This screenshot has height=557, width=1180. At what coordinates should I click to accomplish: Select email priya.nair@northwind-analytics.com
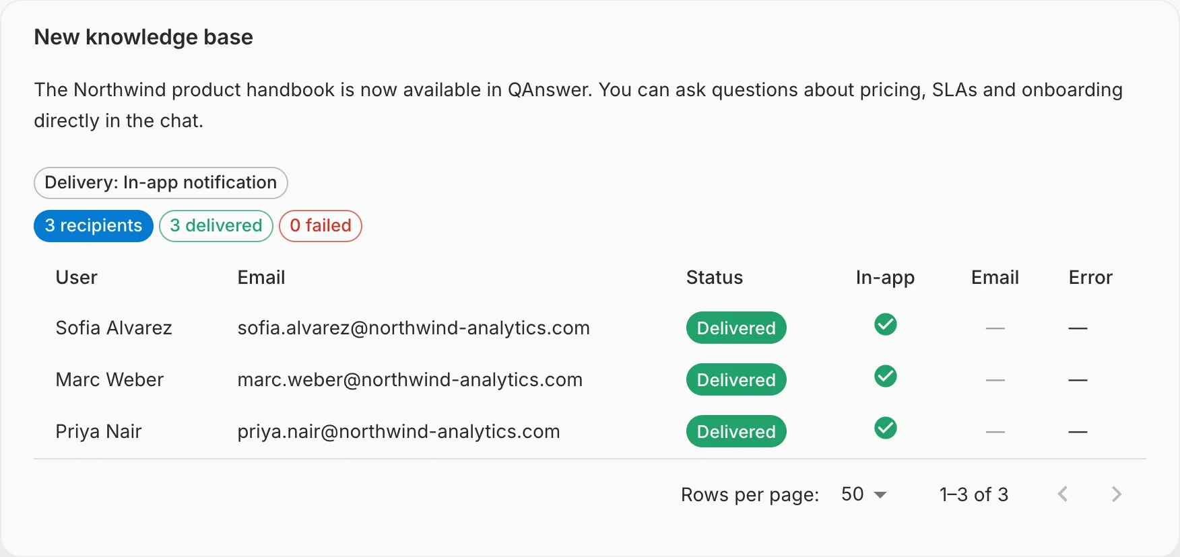click(399, 431)
